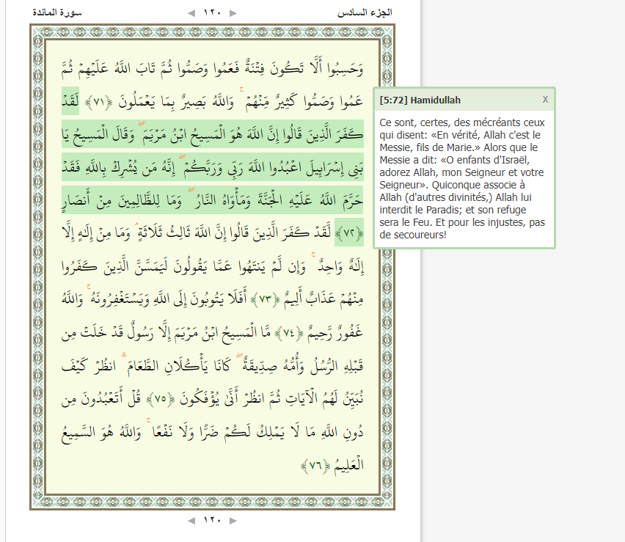This screenshot has width=625, height=542.
Task: Click the highlighted verse 72 Arabic text
Action: point(220,167)
